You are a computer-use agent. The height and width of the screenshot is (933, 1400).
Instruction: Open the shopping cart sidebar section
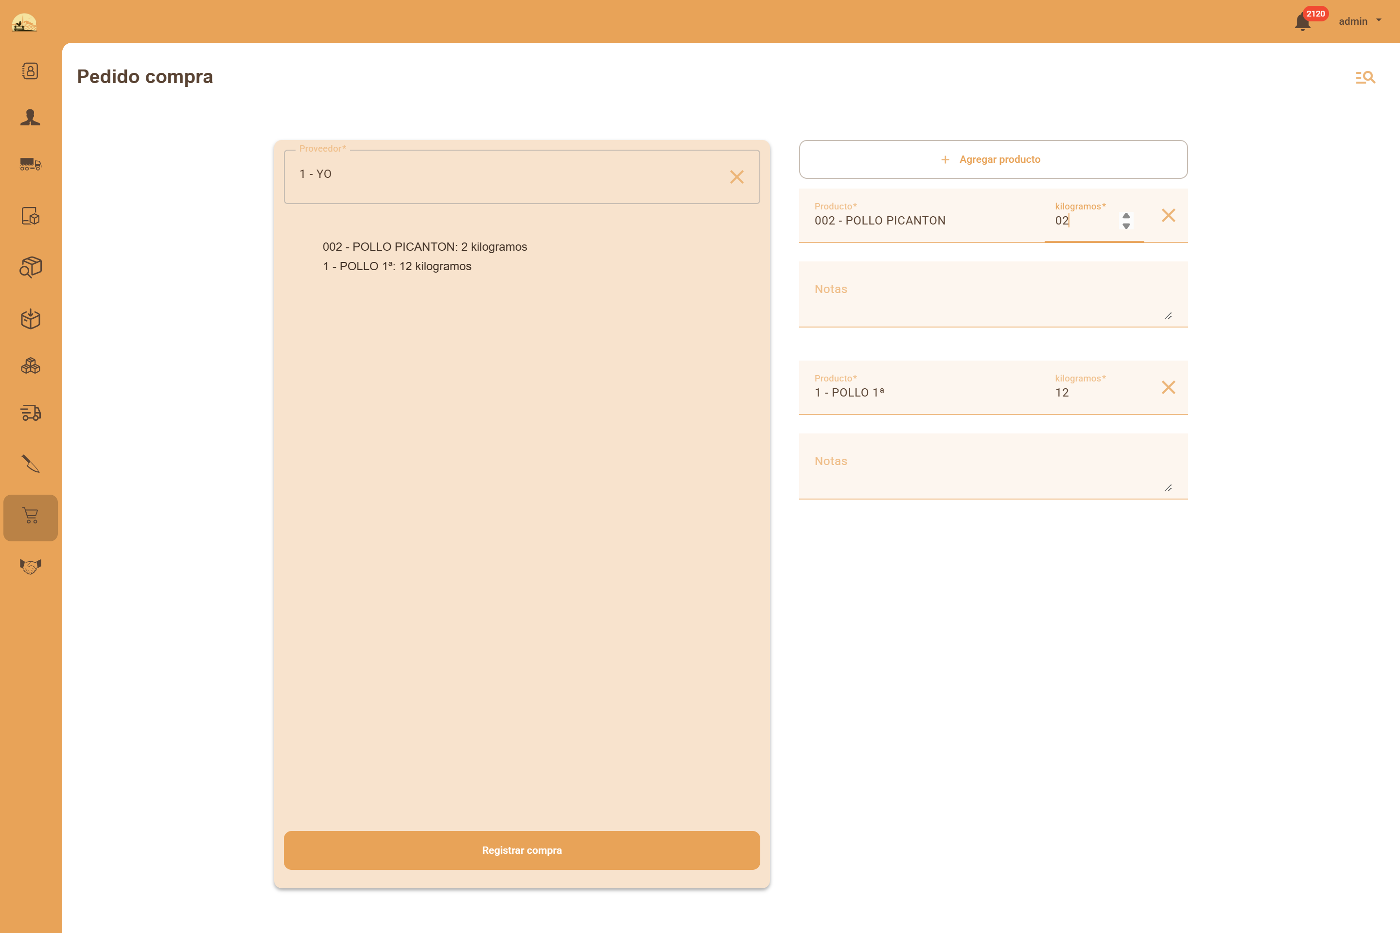click(30, 517)
